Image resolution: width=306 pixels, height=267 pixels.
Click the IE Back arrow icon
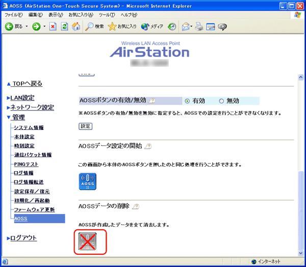click(x=9, y=26)
